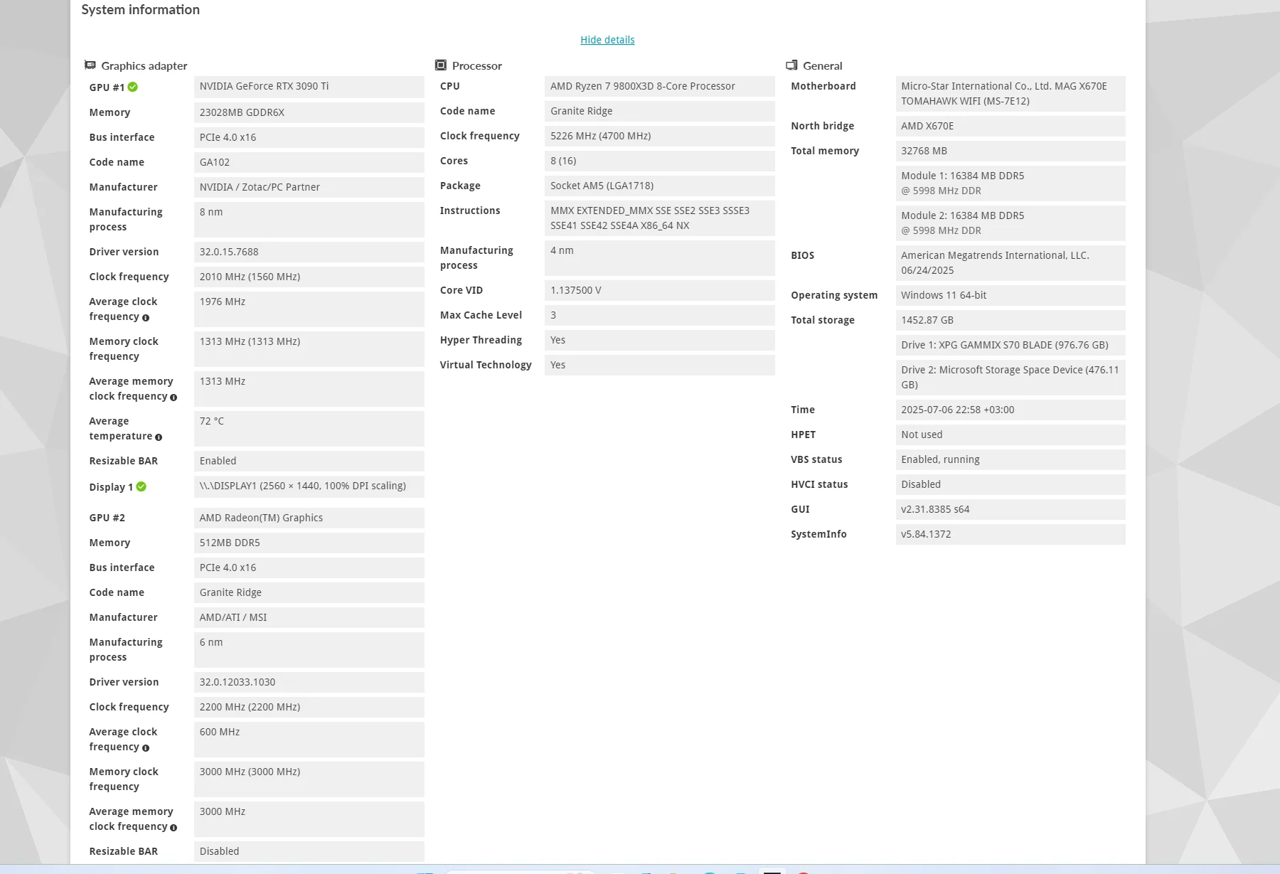Click the 3000 MHz (3000 MHz) memory clock value

pos(309,779)
